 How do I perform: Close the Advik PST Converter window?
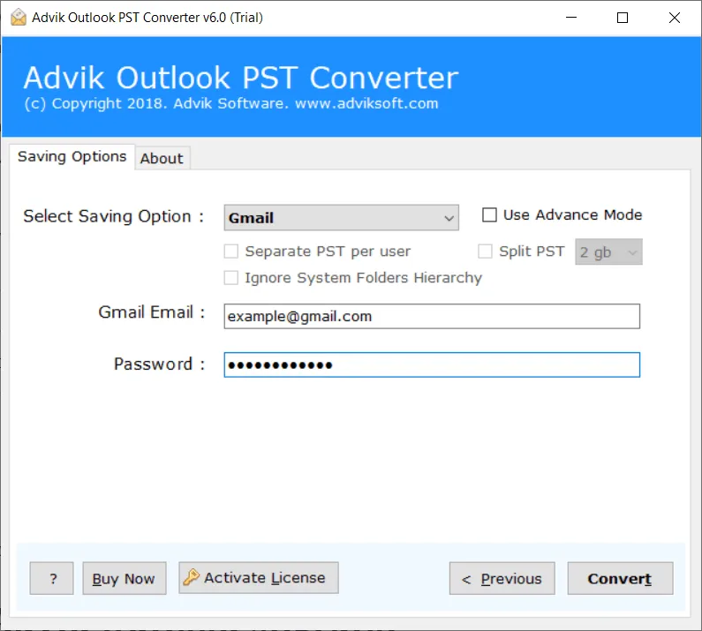675,18
